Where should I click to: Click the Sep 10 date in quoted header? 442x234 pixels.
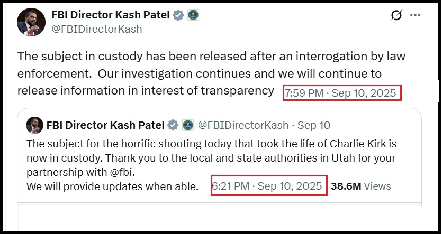(x=314, y=125)
